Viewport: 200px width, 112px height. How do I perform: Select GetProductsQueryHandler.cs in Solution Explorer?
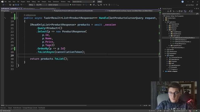point(183,42)
